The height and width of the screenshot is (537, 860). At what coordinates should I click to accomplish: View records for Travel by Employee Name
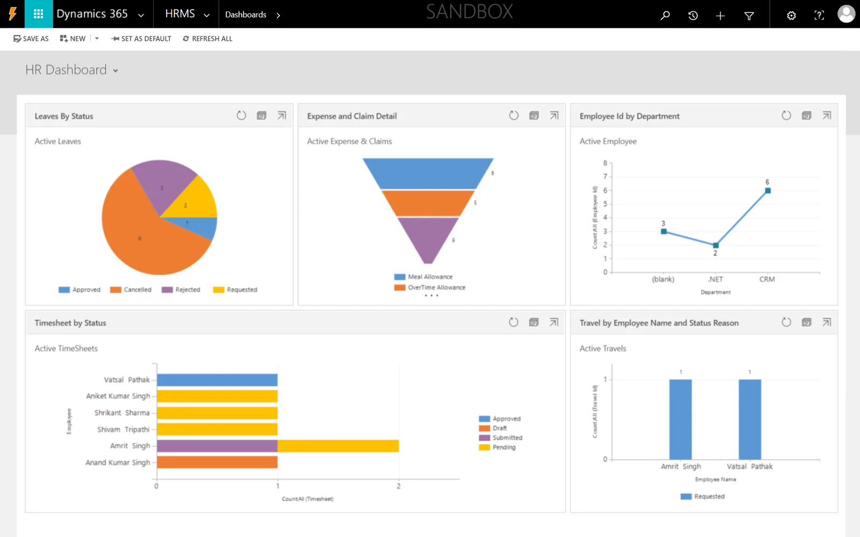[x=806, y=322]
